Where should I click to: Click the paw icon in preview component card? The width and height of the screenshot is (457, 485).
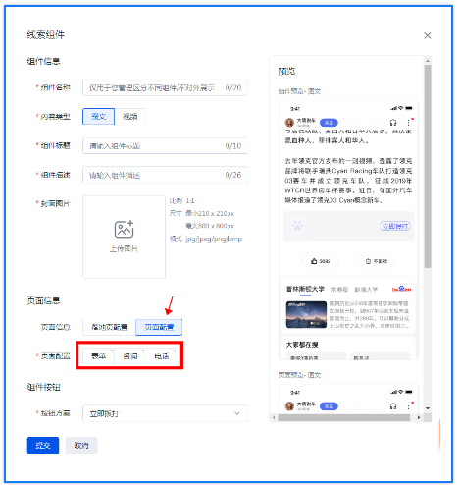pos(297,226)
